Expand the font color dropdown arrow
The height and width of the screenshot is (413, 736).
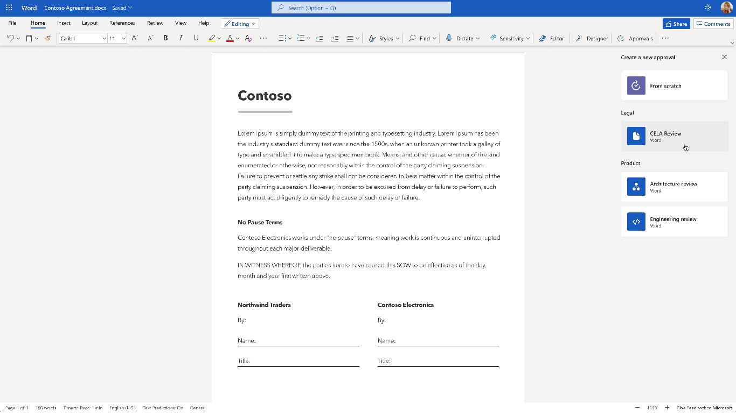(238, 38)
